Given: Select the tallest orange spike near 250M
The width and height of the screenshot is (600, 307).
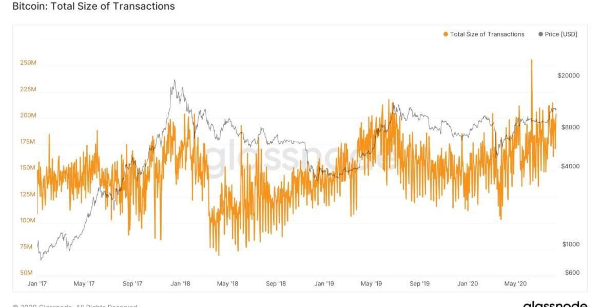Looking at the screenshot, I should (531, 61).
